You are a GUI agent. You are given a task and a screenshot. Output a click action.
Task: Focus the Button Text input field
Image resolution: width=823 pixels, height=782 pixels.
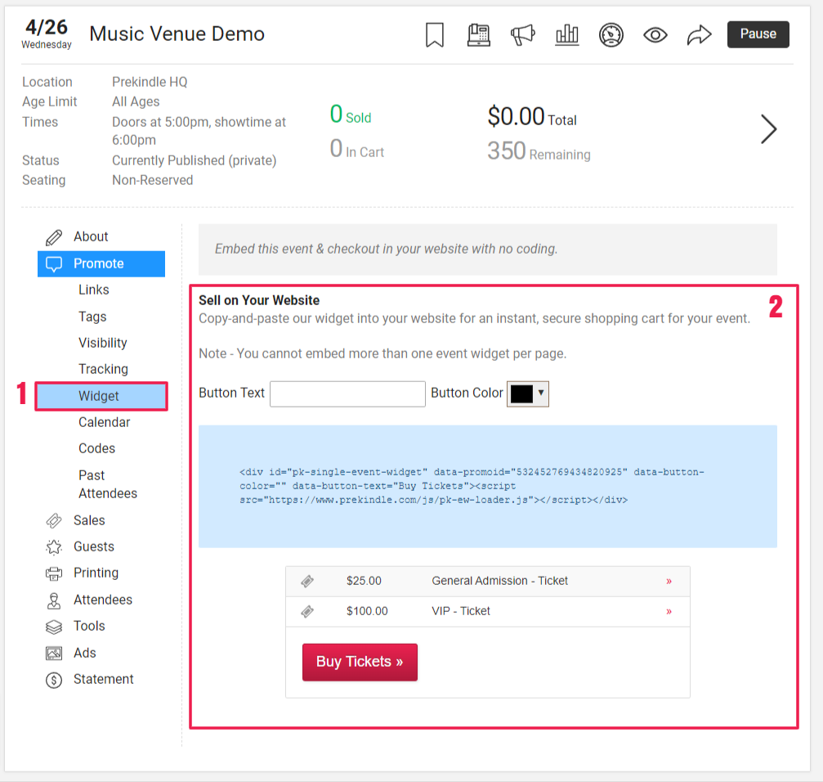coord(347,394)
